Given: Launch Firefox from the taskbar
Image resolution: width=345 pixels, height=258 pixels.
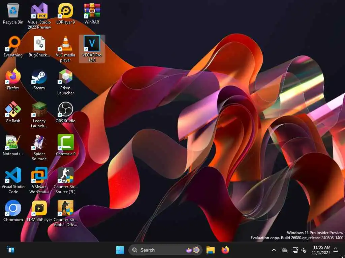Looking at the screenshot, I should pos(225,250).
